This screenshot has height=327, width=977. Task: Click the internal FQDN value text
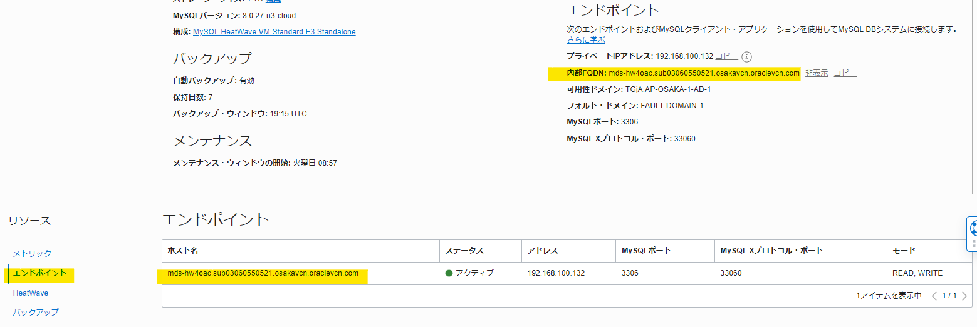pos(704,73)
